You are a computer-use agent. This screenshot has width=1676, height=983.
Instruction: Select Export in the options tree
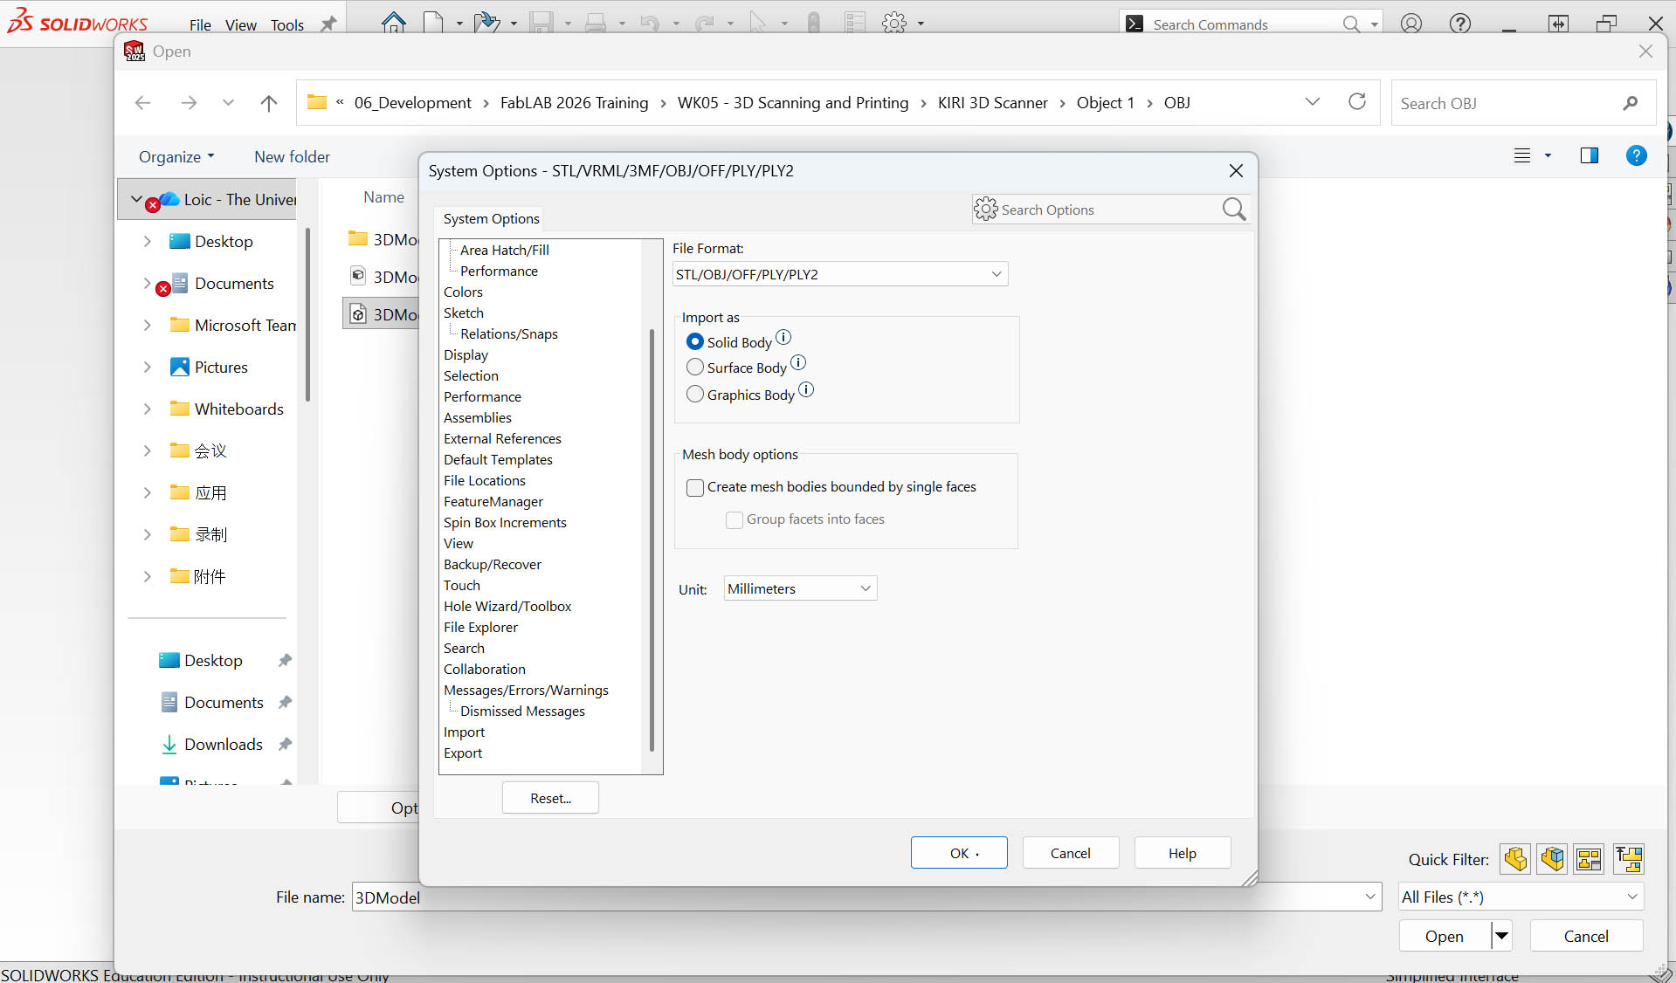[463, 753]
